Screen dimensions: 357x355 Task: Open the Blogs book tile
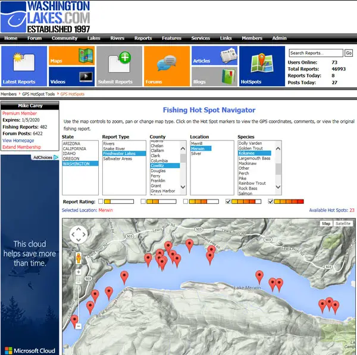pos(214,77)
